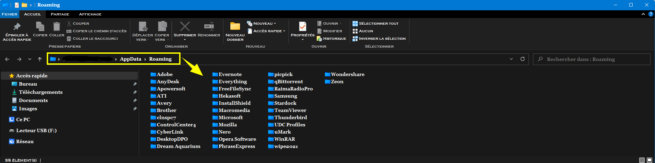
Task: Invert selection with Inverser la sélection
Action: (379, 38)
